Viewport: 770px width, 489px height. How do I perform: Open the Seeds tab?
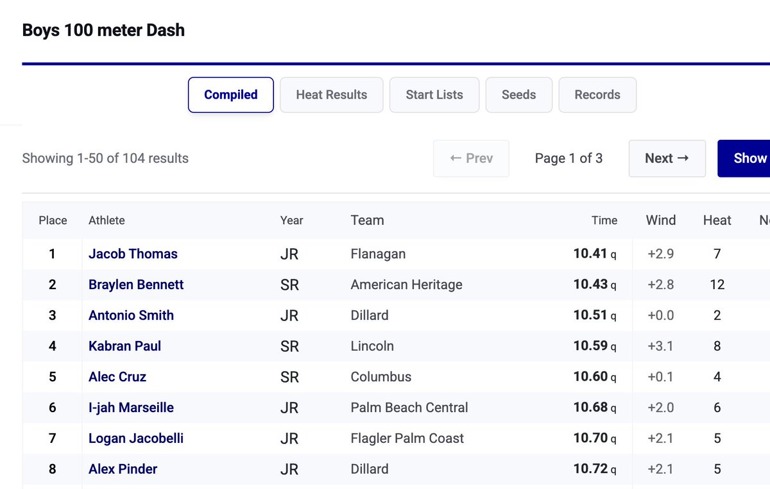pos(519,95)
